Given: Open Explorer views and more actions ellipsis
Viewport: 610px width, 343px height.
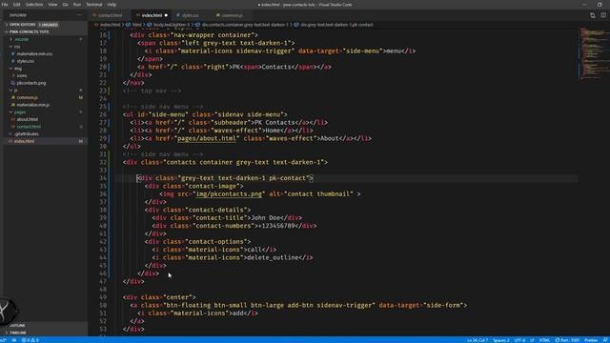Looking at the screenshot, I should click(x=79, y=15).
